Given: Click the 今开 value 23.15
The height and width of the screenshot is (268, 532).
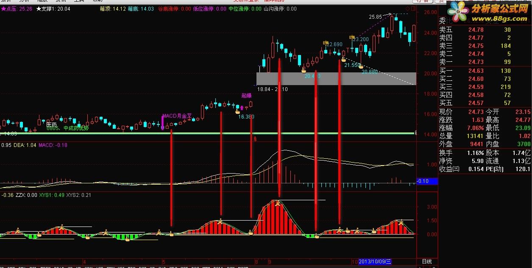Looking at the screenshot, I should point(523,112).
